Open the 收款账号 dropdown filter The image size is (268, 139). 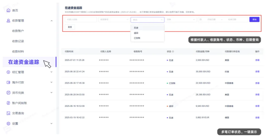click(114, 20)
